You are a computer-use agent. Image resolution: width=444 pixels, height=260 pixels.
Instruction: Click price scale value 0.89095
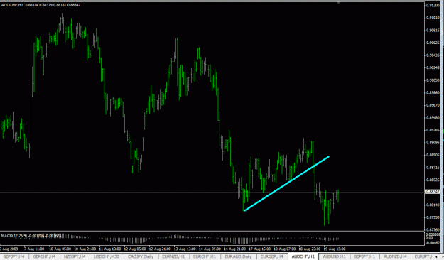433,143
